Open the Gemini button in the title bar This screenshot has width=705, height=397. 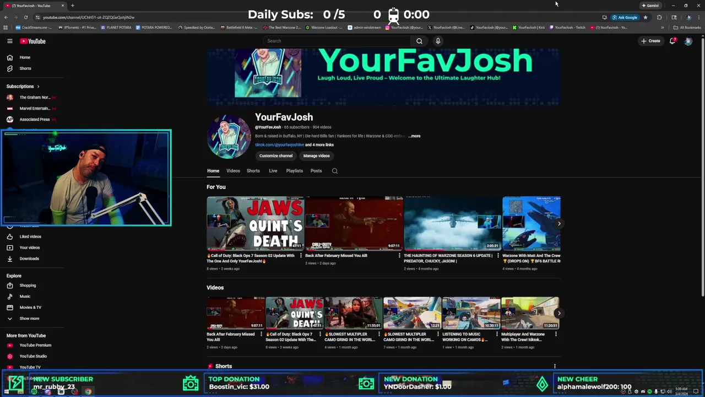click(650, 6)
